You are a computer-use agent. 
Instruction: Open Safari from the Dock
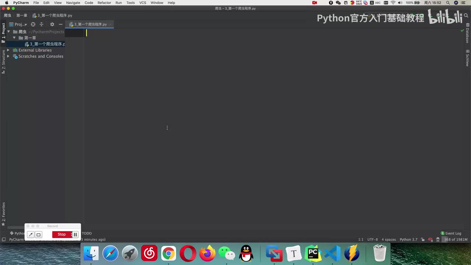tap(110, 254)
